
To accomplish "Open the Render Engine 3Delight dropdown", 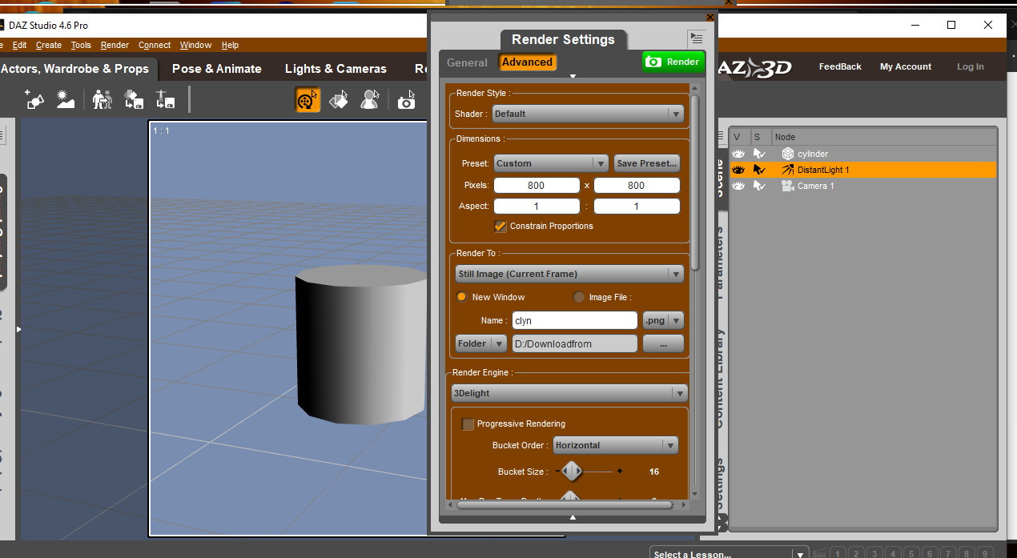I will click(569, 393).
